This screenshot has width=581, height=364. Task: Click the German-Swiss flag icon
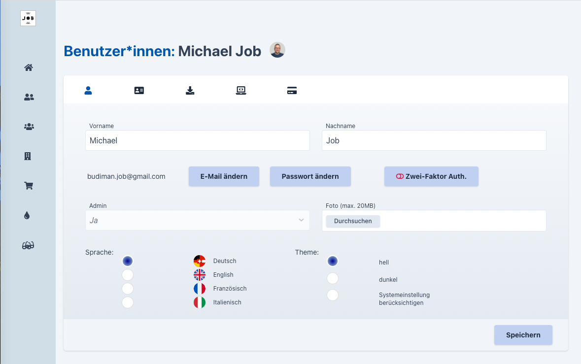[200, 261]
